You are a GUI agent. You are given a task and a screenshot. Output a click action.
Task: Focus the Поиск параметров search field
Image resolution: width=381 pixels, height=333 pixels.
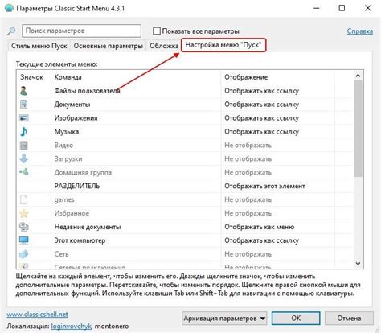[x=81, y=31]
